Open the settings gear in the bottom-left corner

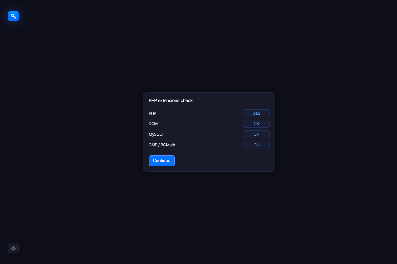point(13,248)
